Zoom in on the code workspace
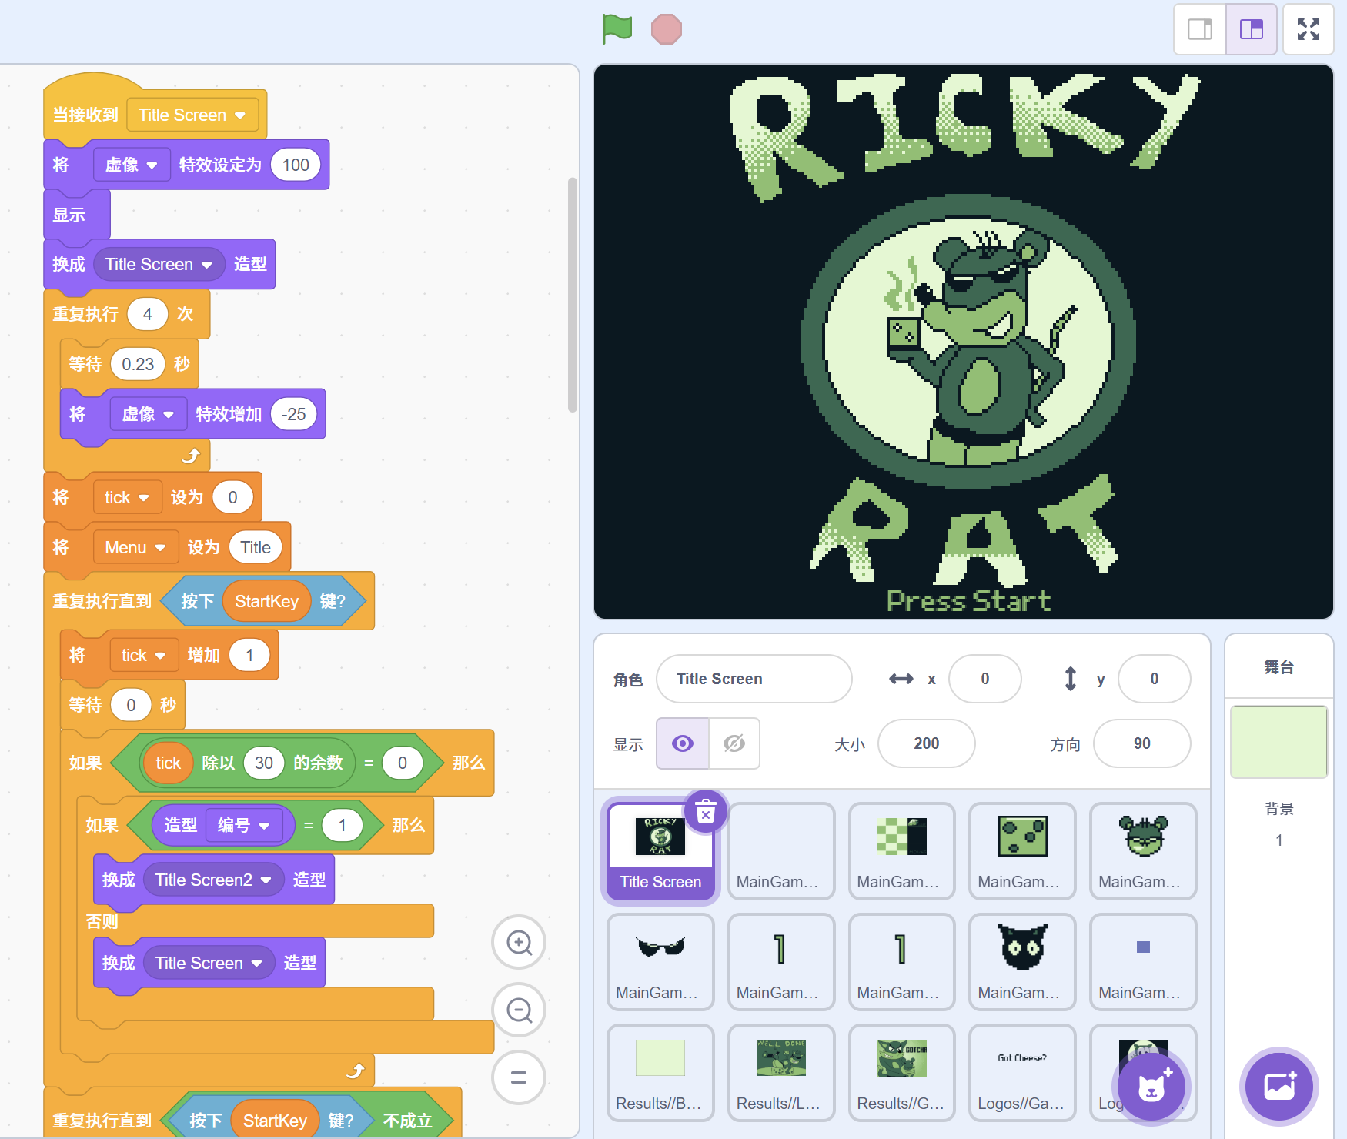Image resolution: width=1347 pixels, height=1139 pixels. pos(519,942)
